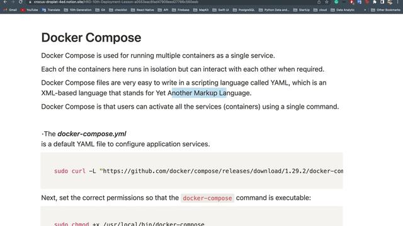The width and height of the screenshot is (403, 226).
Task: Expand the React Native bookmark folder
Action: coord(142,10)
